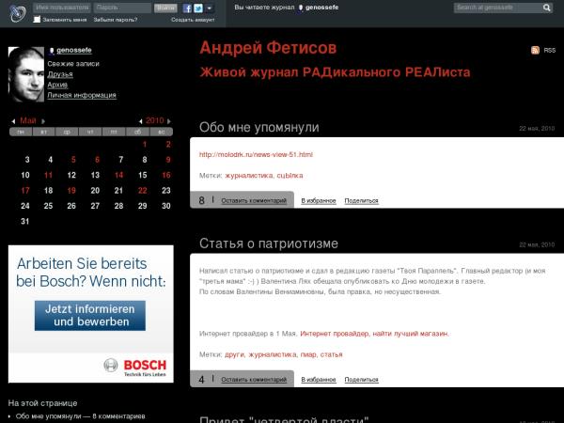The image size is (564, 423).
Task: Open the RSS text link
Action: 549,51
